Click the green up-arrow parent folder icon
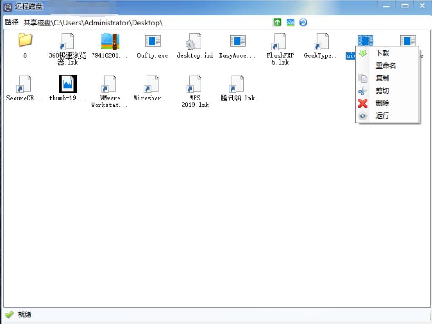Screen dimensions: 432x324 277,22
